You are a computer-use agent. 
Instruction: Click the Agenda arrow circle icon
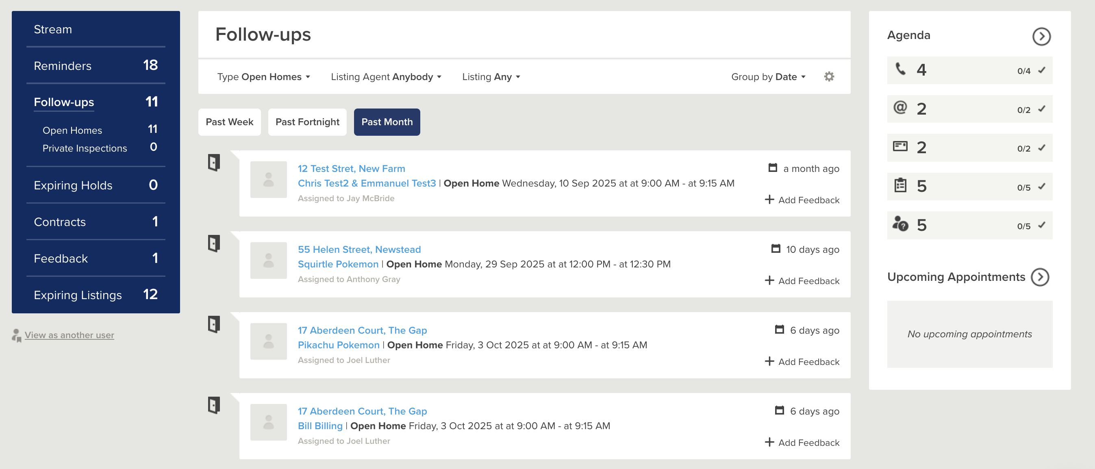tap(1041, 36)
